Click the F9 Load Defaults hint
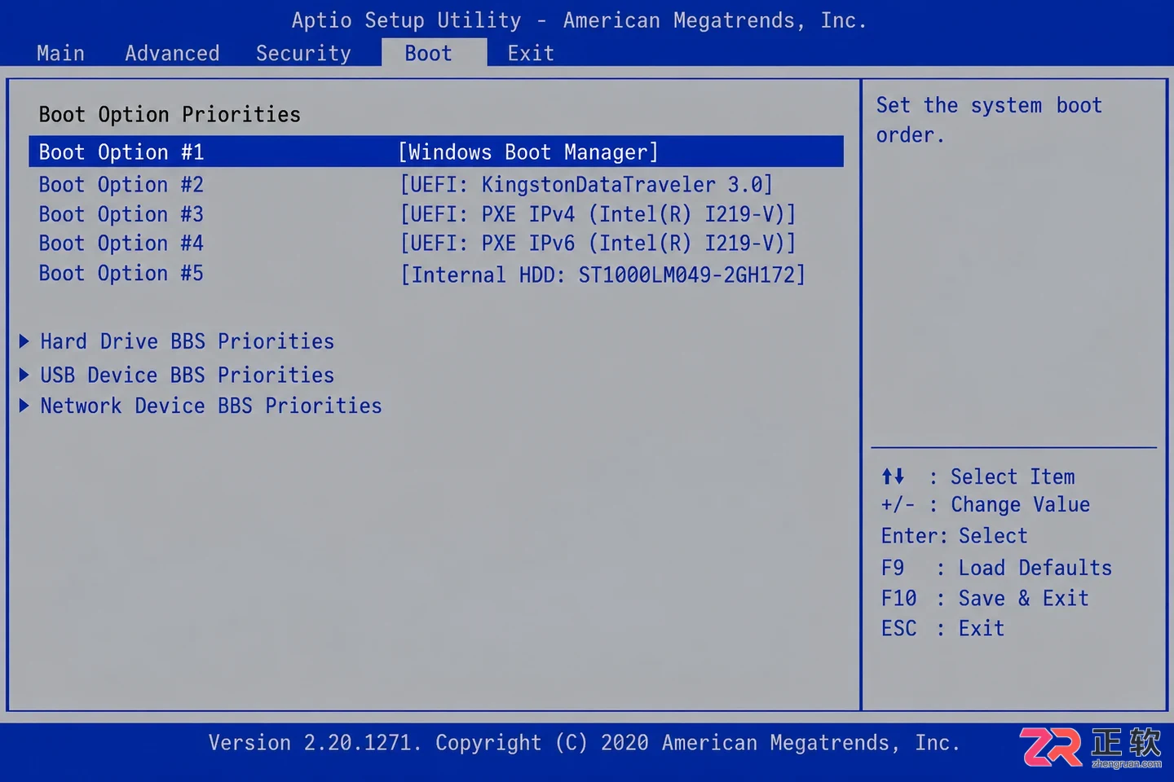Screen dimensions: 1174x782 pyautogui.click(x=996, y=568)
